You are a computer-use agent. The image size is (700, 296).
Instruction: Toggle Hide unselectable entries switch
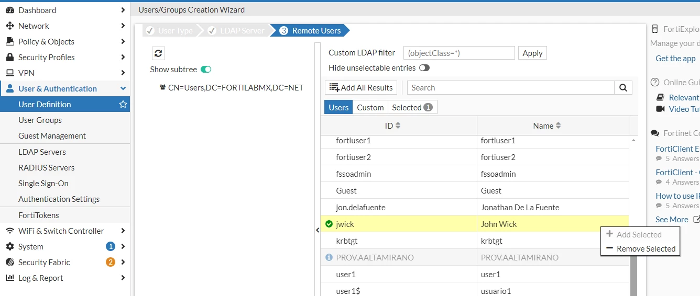pos(424,67)
